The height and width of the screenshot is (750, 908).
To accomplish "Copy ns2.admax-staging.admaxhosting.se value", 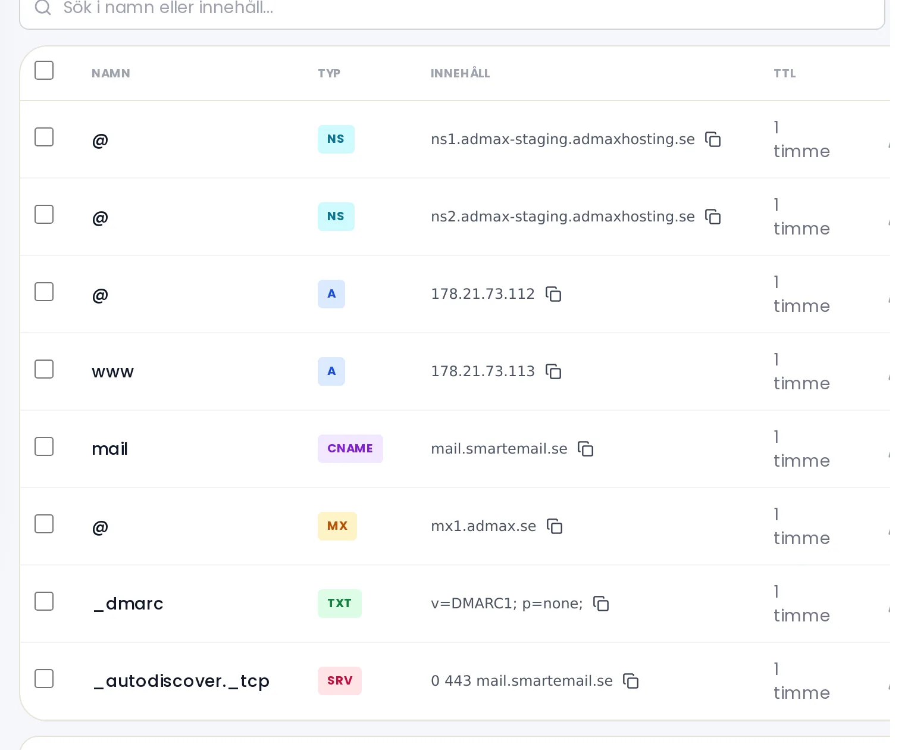I will [x=713, y=217].
